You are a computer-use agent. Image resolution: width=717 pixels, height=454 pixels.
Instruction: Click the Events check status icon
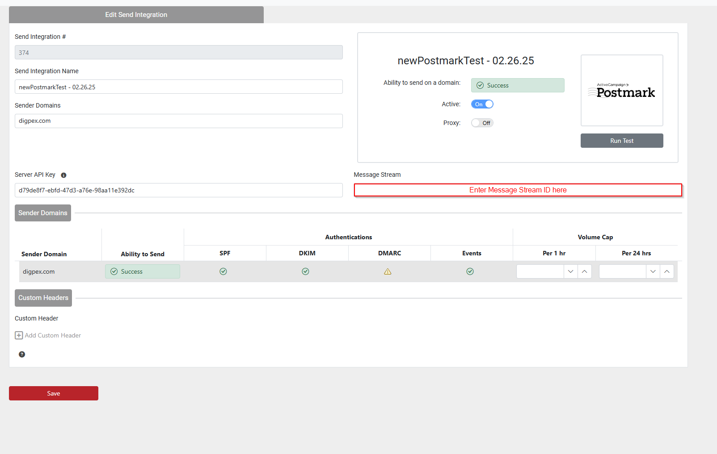click(470, 271)
